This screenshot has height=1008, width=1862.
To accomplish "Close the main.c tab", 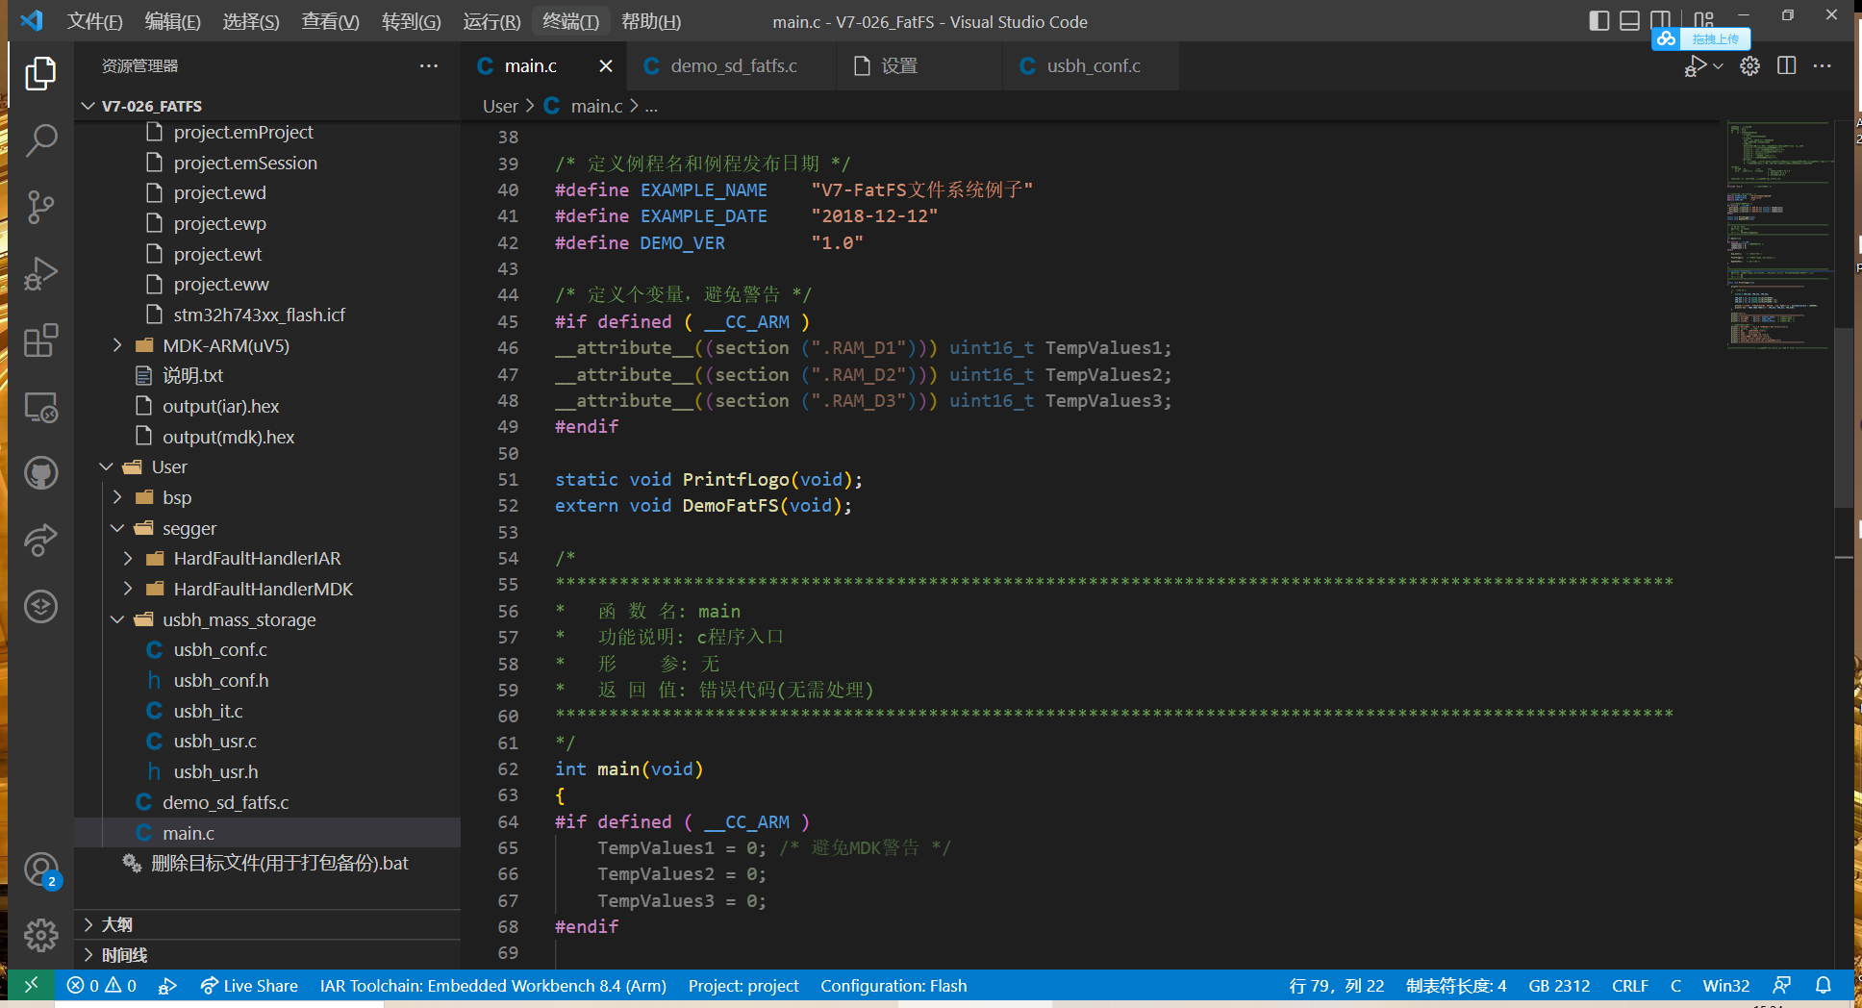I will [x=605, y=65].
